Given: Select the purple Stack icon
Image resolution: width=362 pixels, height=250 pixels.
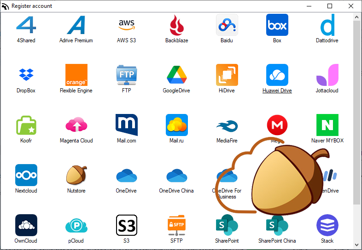Looking at the screenshot, I should tap(327, 225).
